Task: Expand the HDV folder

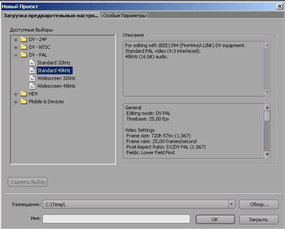Action: coord(16,94)
